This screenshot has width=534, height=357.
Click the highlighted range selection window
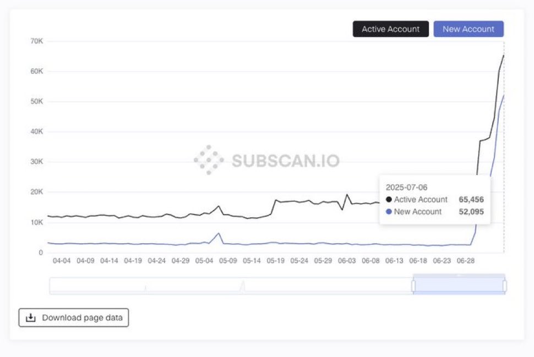(x=459, y=284)
